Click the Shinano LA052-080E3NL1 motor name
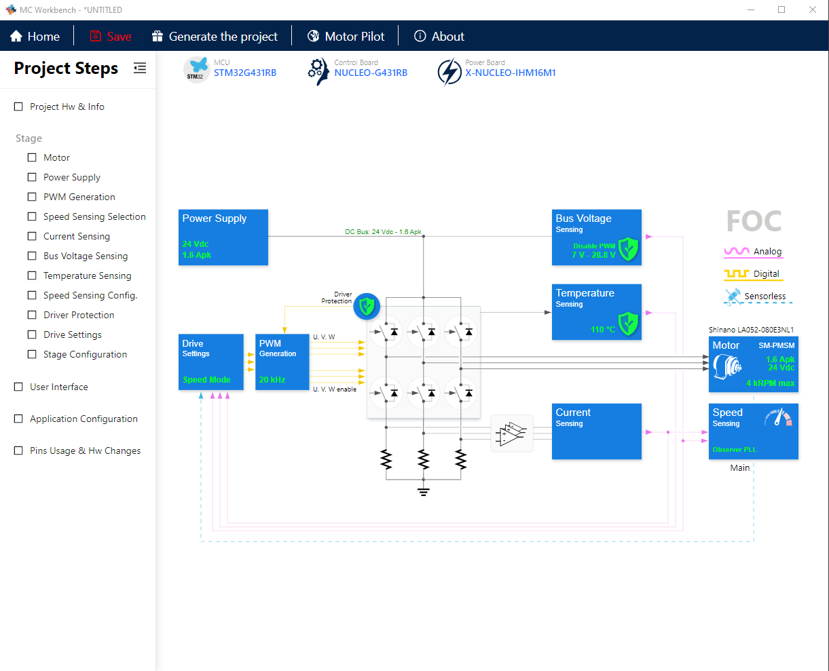Viewport: 829px width, 671px height. point(752,330)
